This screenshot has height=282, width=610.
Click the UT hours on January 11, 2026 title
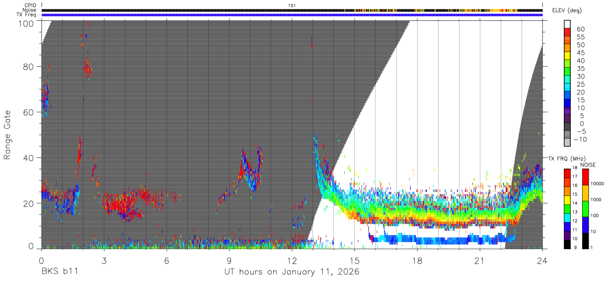pyautogui.click(x=292, y=273)
